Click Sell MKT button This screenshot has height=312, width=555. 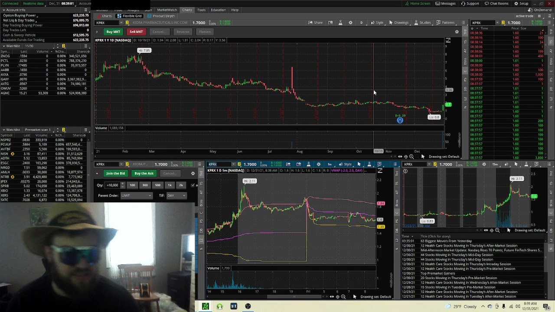[x=136, y=32]
